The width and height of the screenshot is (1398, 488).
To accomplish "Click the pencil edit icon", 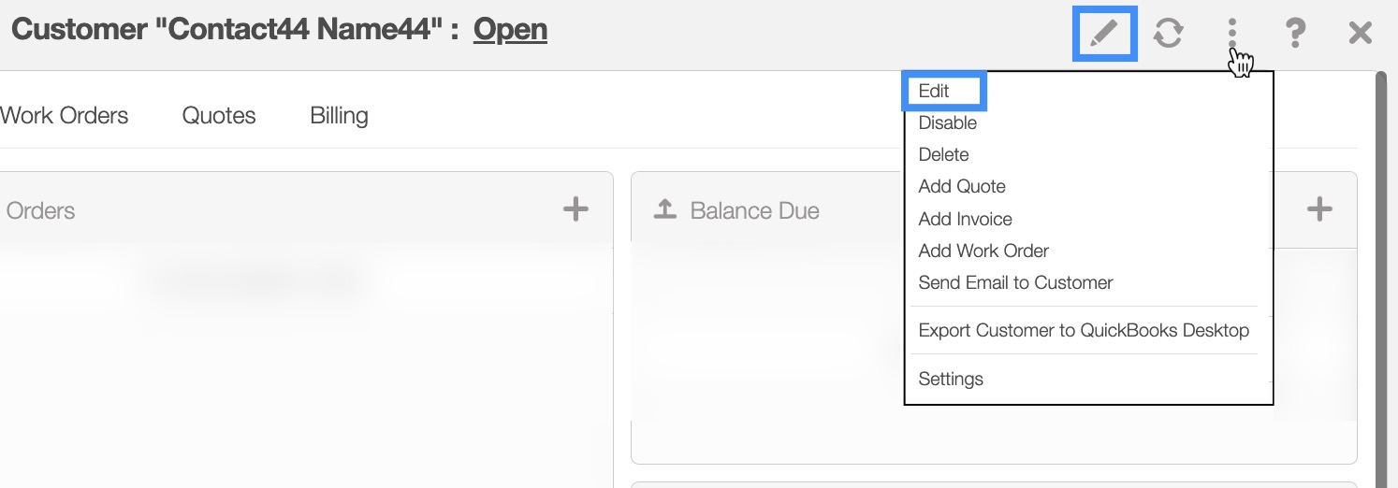I will [x=1104, y=34].
